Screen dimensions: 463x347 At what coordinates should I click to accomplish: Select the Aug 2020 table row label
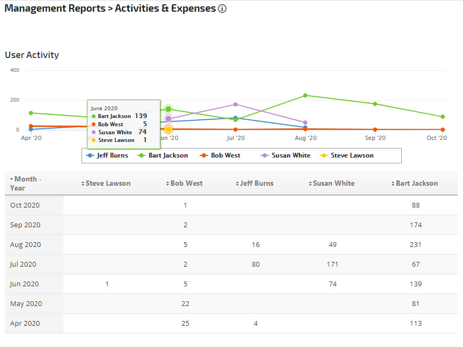25,245
